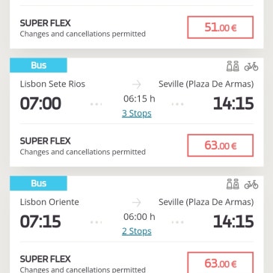The height and width of the screenshot is (273, 273).
Task: Click the seats icon on the 07:00 bus
Action: [233, 67]
